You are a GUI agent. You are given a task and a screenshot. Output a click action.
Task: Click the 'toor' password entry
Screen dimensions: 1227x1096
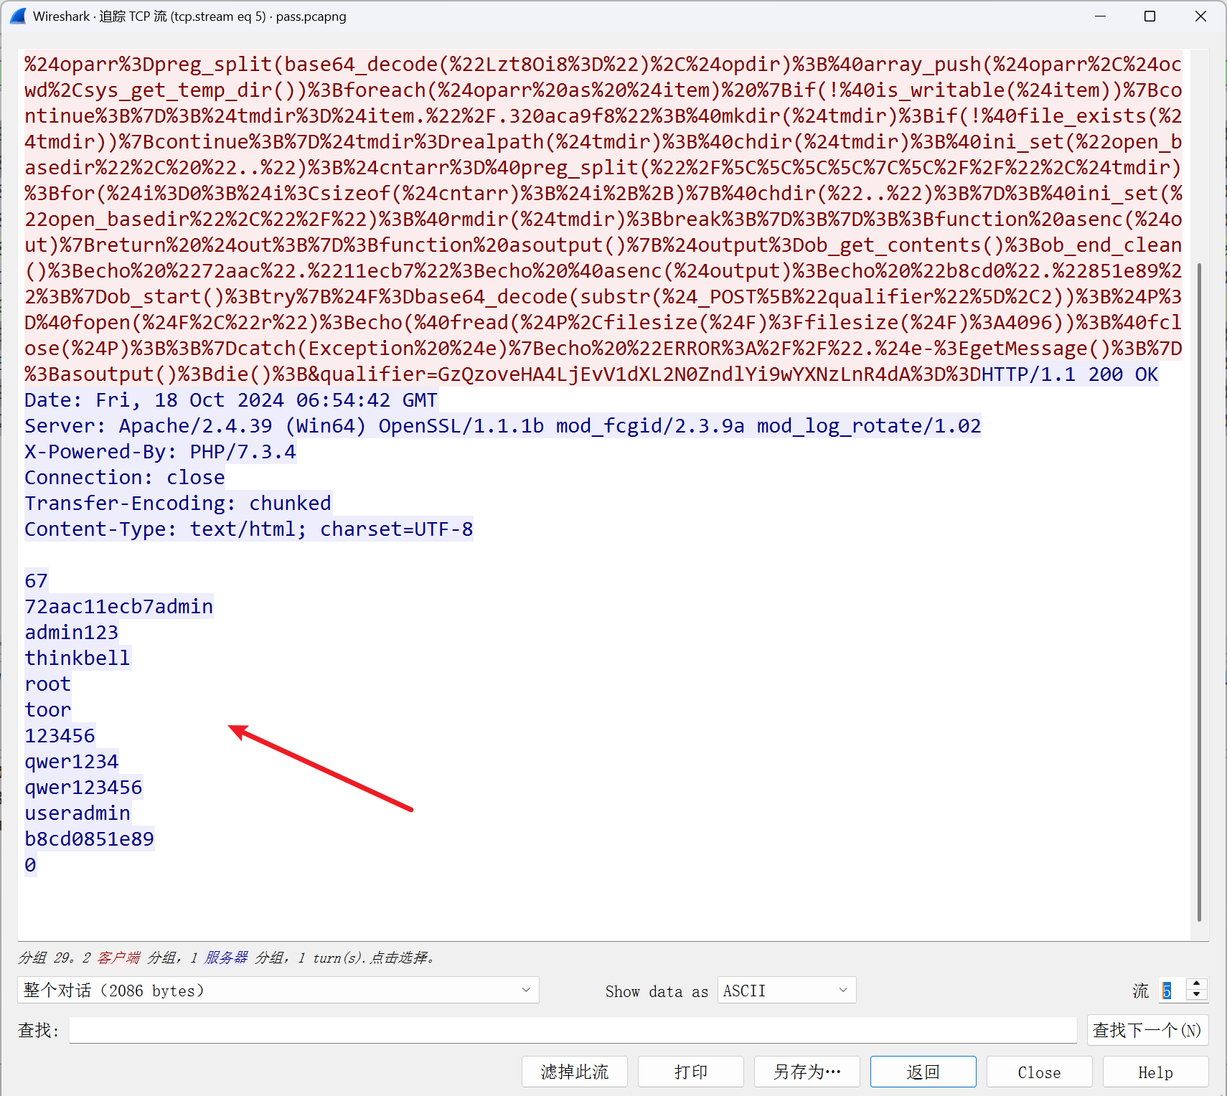(x=48, y=710)
